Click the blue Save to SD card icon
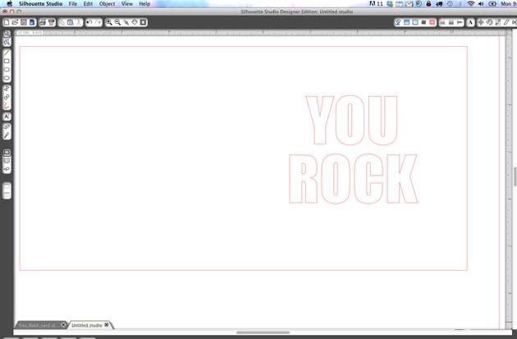The image size is (517, 339). pos(32,22)
